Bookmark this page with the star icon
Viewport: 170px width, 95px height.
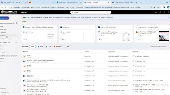point(158,7)
